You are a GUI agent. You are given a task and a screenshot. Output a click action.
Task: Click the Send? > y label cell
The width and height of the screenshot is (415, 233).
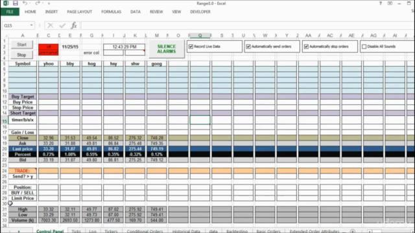tap(23, 176)
